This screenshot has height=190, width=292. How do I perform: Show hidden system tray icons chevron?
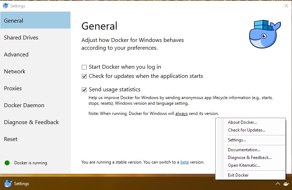pos(277,184)
